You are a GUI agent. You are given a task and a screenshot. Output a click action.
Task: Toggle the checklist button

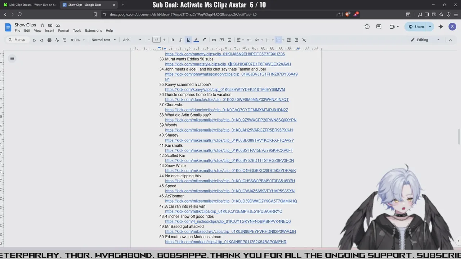[257, 40]
